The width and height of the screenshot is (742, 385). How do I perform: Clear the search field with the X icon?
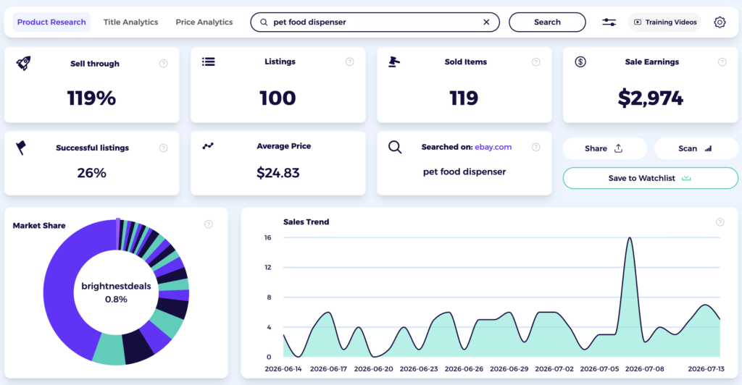(x=486, y=22)
